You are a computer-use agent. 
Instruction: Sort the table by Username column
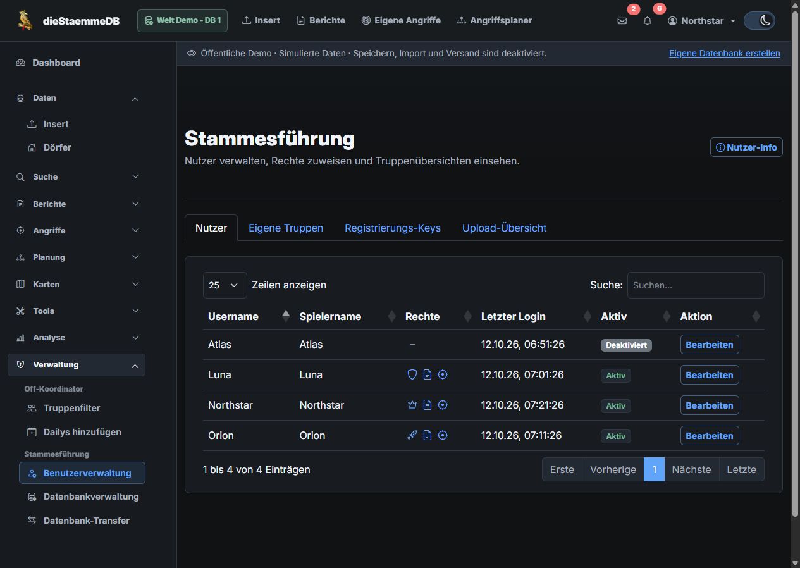(x=249, y=316)
